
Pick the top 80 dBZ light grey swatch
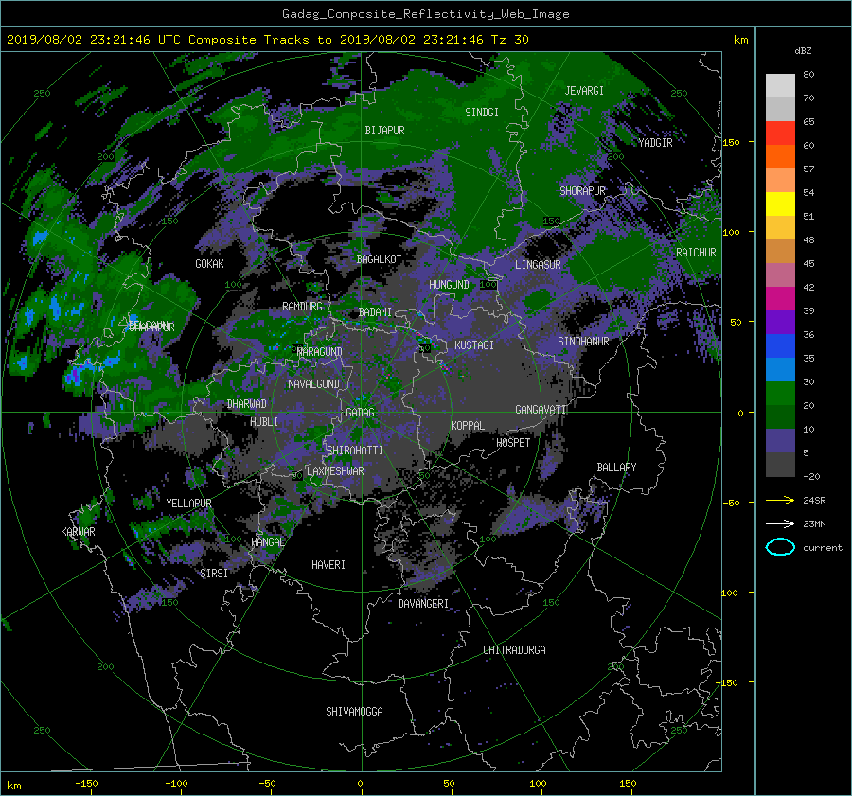coord(780,86)
